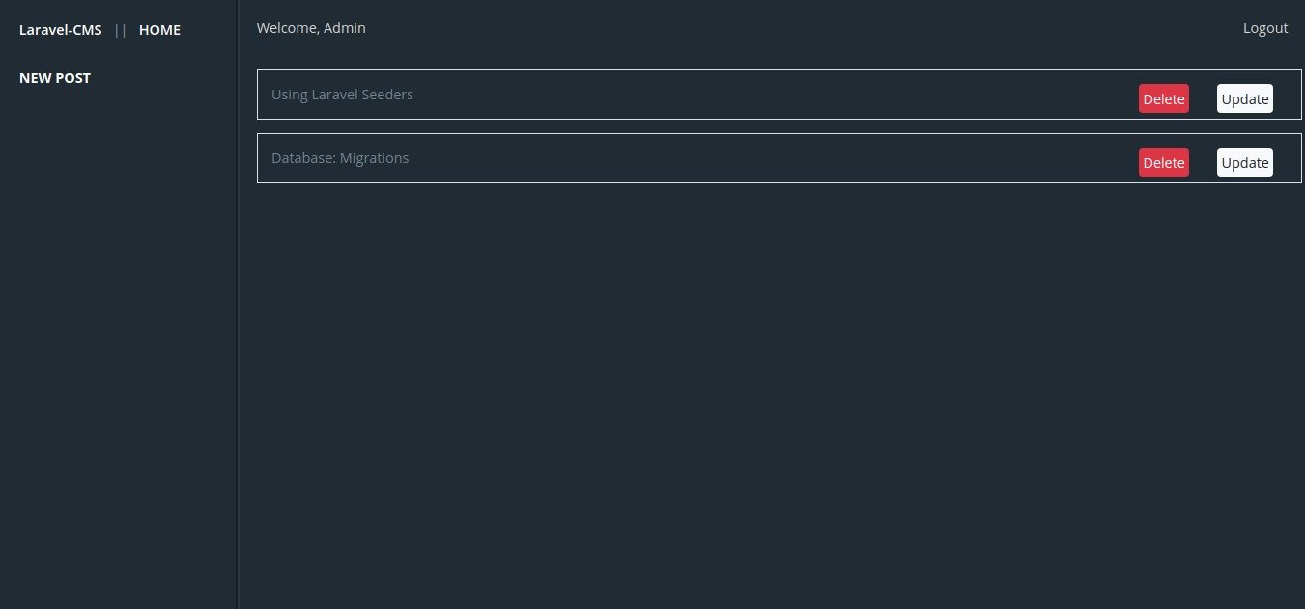Log out using the Logout link

1264,28
